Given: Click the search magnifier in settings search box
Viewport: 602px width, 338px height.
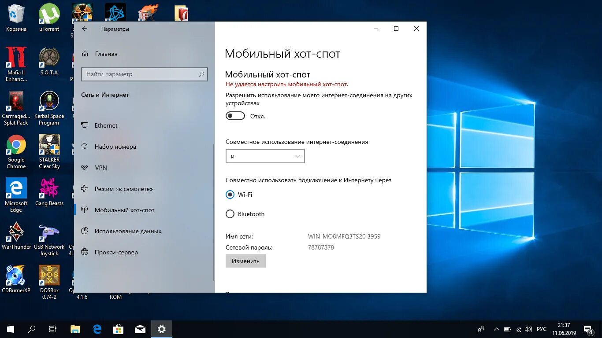Looking at the screenshot, I should click(201, 74).
